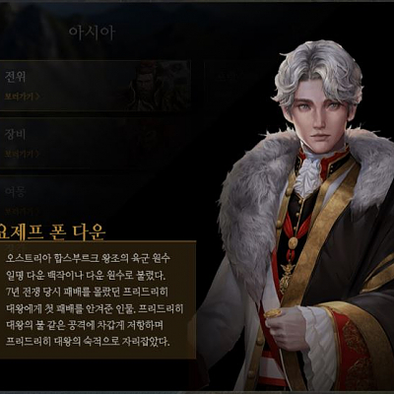Click the description line starting 오스트리아 합스부르크

(x=88, y=258)
